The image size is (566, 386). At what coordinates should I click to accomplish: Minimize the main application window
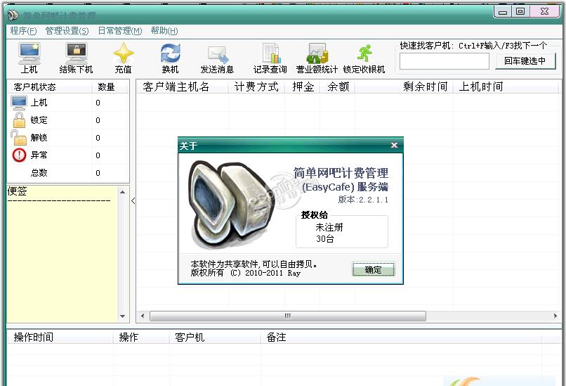(503, 12)
